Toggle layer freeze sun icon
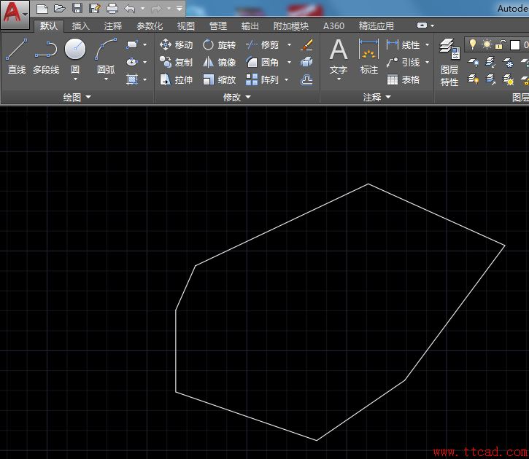Viewport: 529px width, 459px height. 487,44
